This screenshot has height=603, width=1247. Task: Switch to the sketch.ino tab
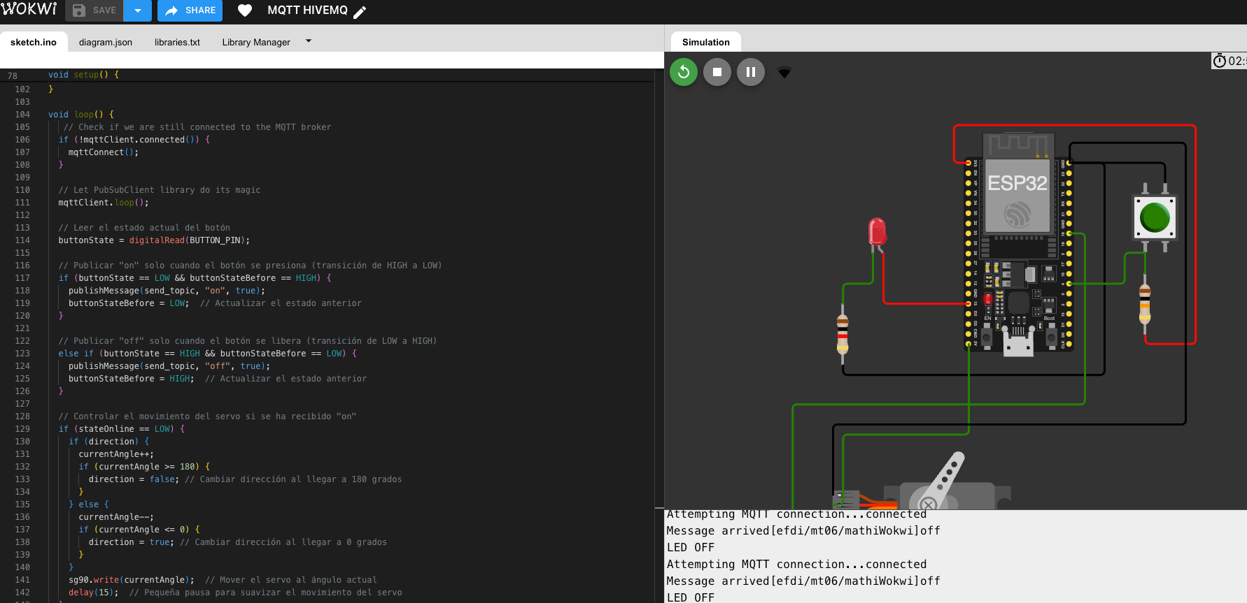(x=34, y=42)
